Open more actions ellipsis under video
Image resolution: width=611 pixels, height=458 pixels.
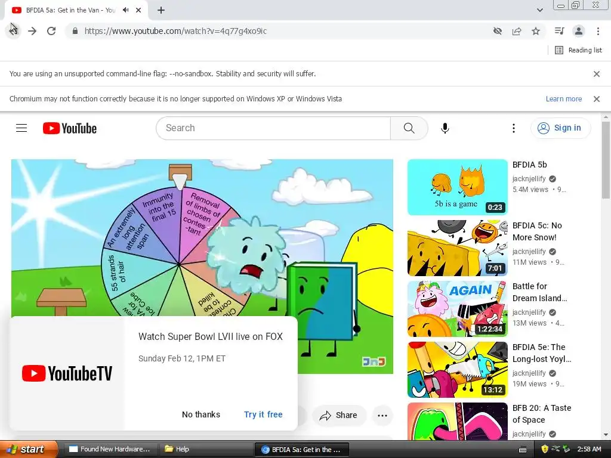coord(382,415)
